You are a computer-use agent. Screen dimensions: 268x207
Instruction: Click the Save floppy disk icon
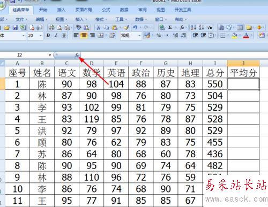pos(15,27)
